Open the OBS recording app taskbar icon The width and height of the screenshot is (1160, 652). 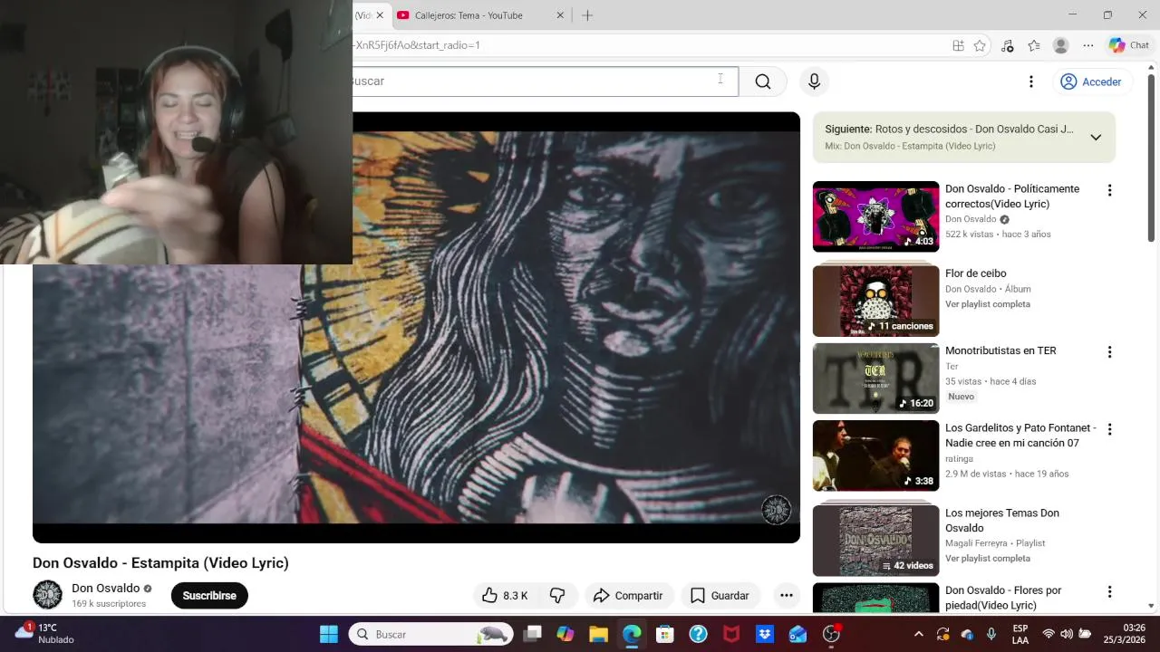coord(831,634)
